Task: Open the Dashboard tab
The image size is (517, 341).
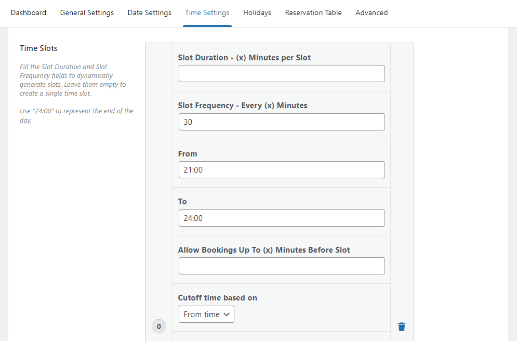Action: click(29, 12)
